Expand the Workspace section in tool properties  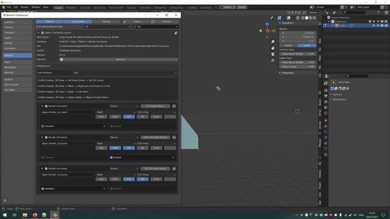pyautogui.click(x=338, y=99)
